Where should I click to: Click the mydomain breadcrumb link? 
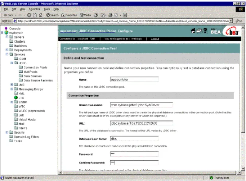tap(68, 31)
